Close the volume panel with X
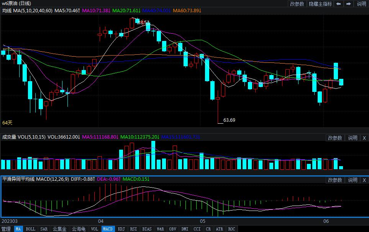 point(364,138)
